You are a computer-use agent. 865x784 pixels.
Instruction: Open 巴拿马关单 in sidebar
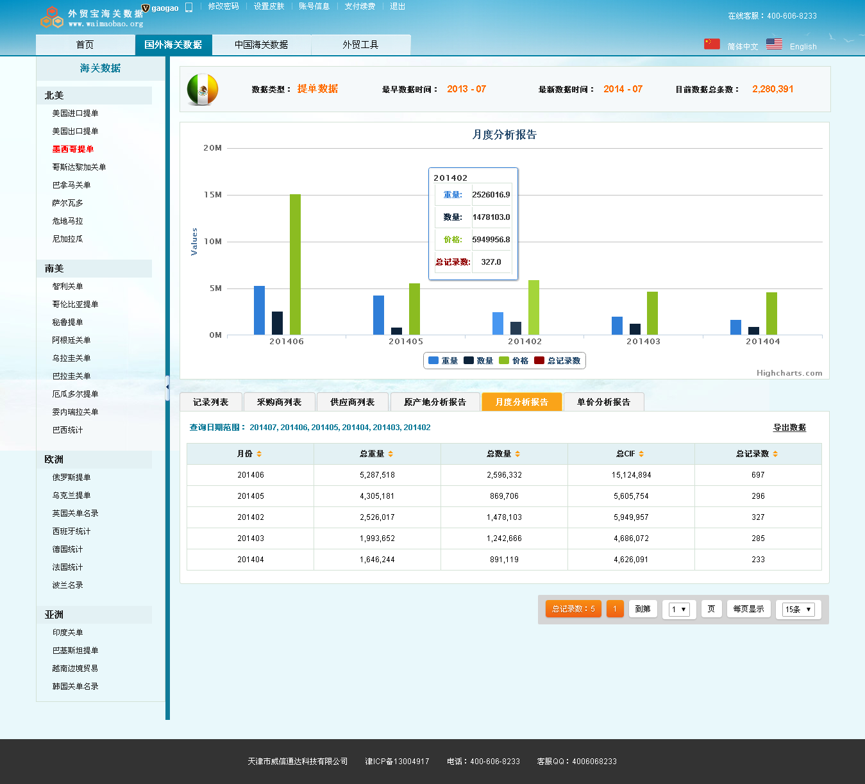(x=71, y=185)
